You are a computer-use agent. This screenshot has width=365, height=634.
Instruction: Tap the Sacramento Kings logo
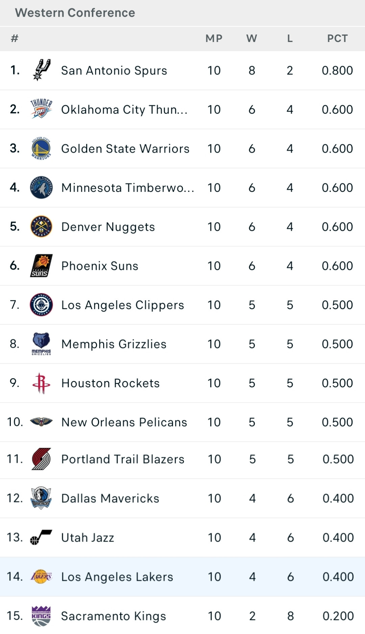point(41,616)
